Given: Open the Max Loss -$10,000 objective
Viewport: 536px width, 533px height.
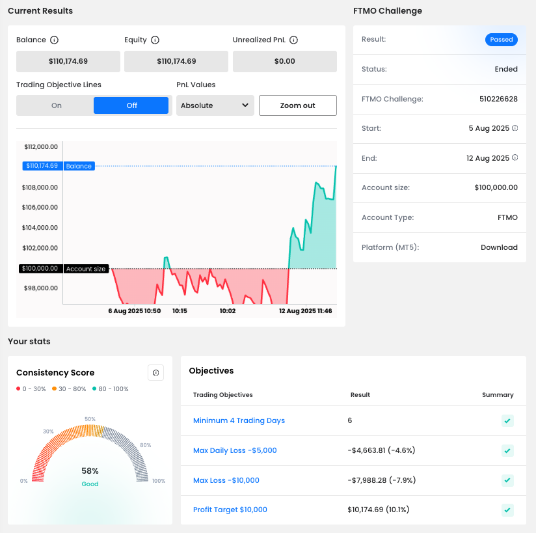Looking at the screenshot, I should point(226,480).
